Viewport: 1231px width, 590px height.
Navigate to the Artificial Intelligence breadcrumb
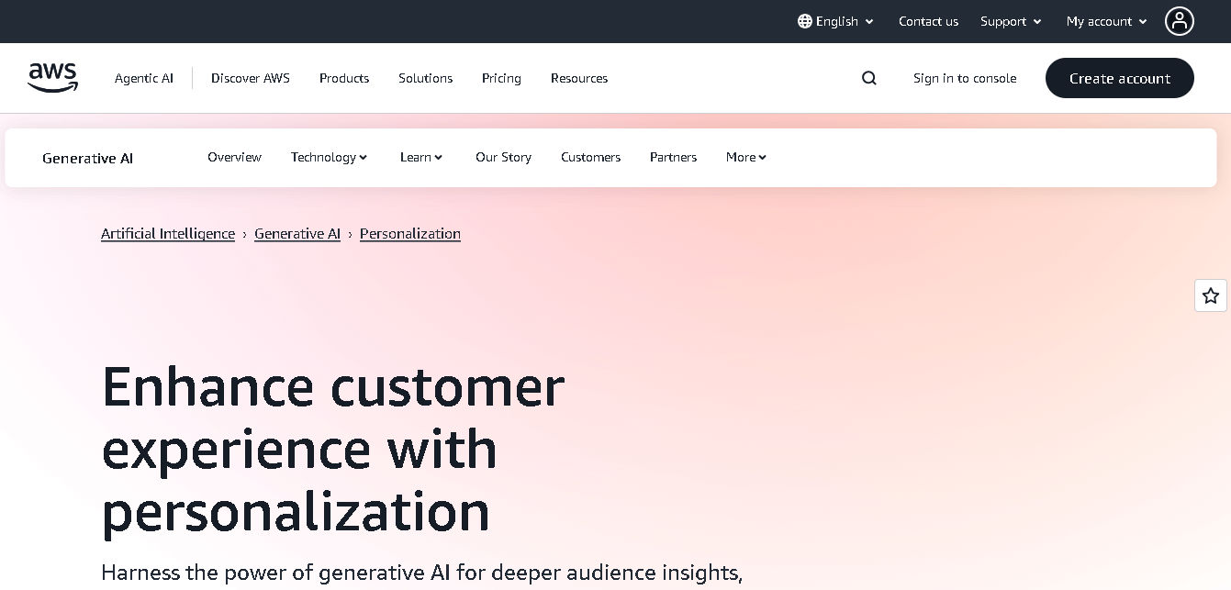[167, 233]
